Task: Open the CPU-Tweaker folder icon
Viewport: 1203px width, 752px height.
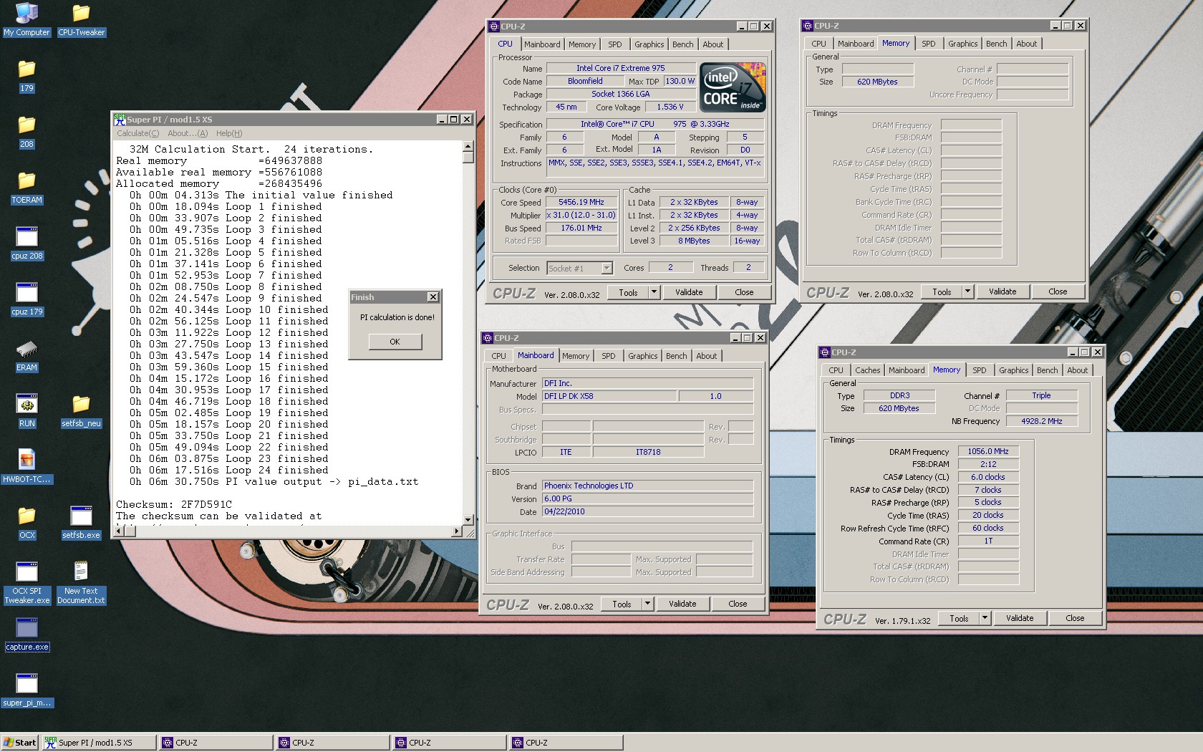Action: pos(81,19)
